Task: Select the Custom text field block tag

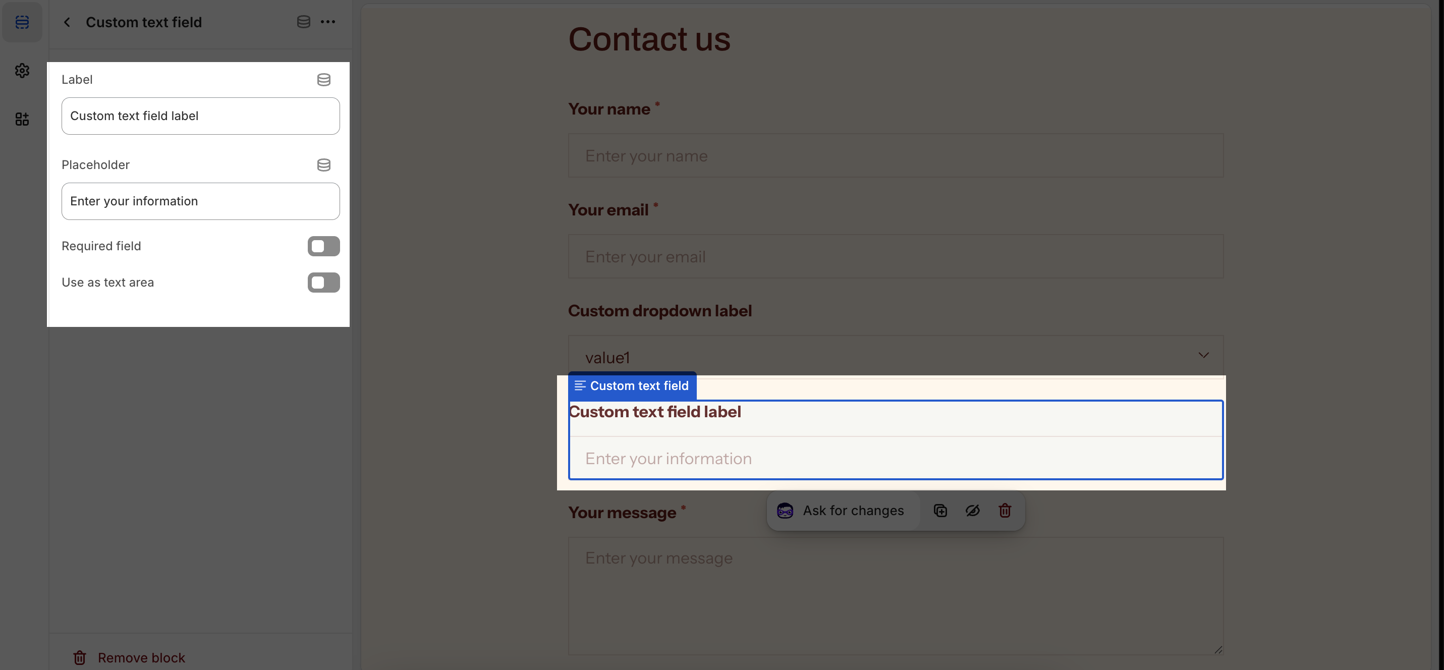Action: (632, 386)
